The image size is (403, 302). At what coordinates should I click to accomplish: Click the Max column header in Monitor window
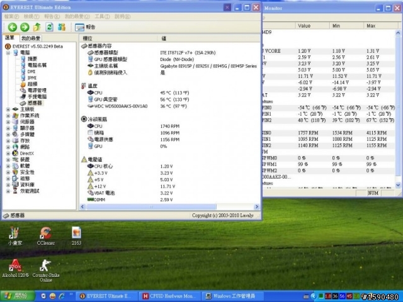point(380,26)
